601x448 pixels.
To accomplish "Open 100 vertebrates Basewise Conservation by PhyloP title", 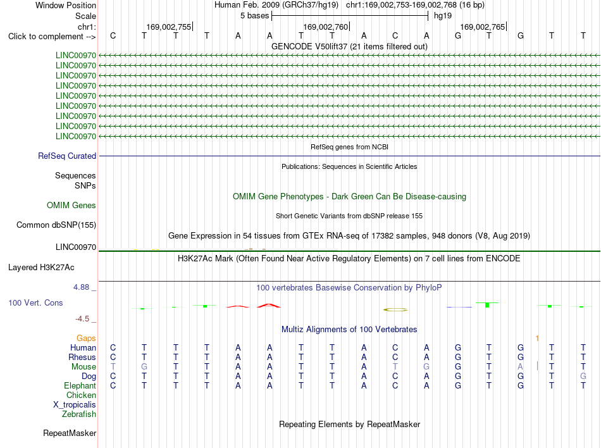I will [349, 288].
